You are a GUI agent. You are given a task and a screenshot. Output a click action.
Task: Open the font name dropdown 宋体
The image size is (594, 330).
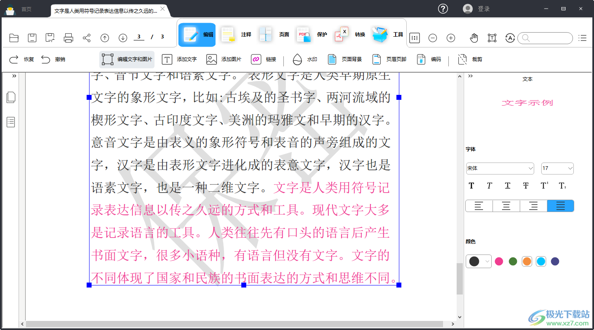[500, 168]
